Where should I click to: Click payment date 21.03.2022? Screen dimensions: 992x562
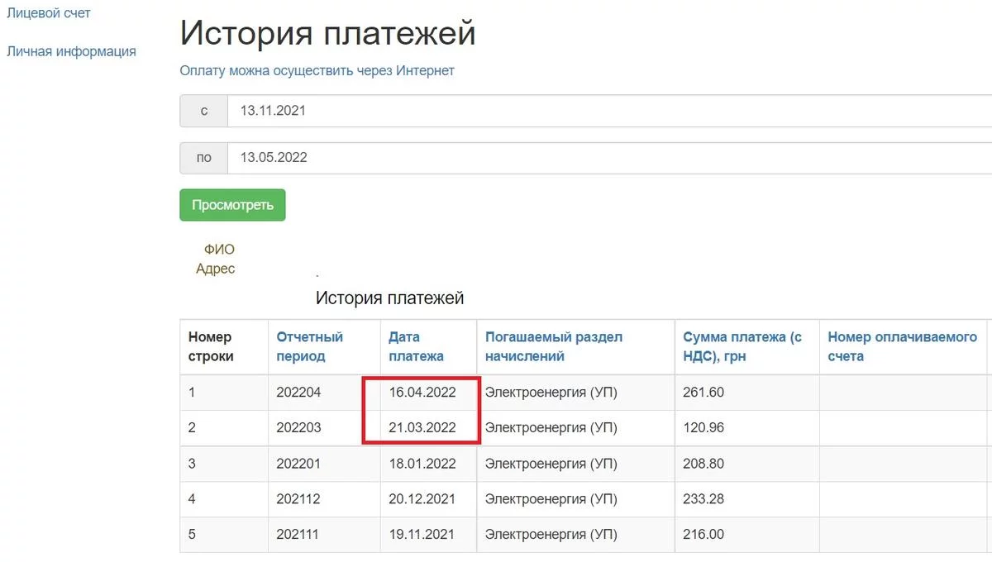click(422, 428)
